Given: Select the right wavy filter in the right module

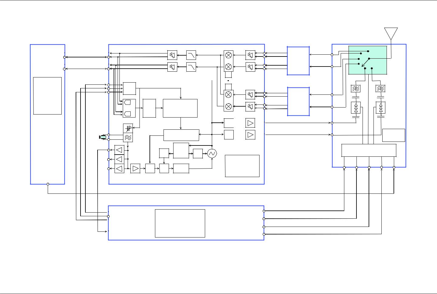Looking at the screenshot, I should point(381,89).
